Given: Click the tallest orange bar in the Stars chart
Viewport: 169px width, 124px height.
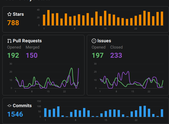Looking at the screenshot, I should click(48, 18).
